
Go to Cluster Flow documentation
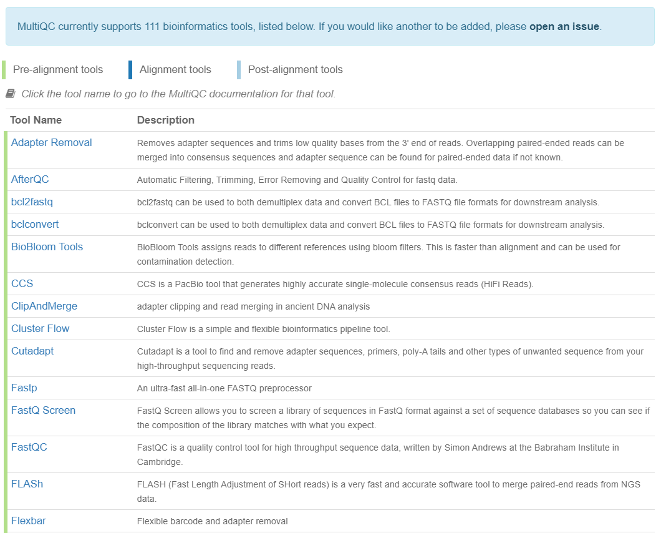pos(40,328)
